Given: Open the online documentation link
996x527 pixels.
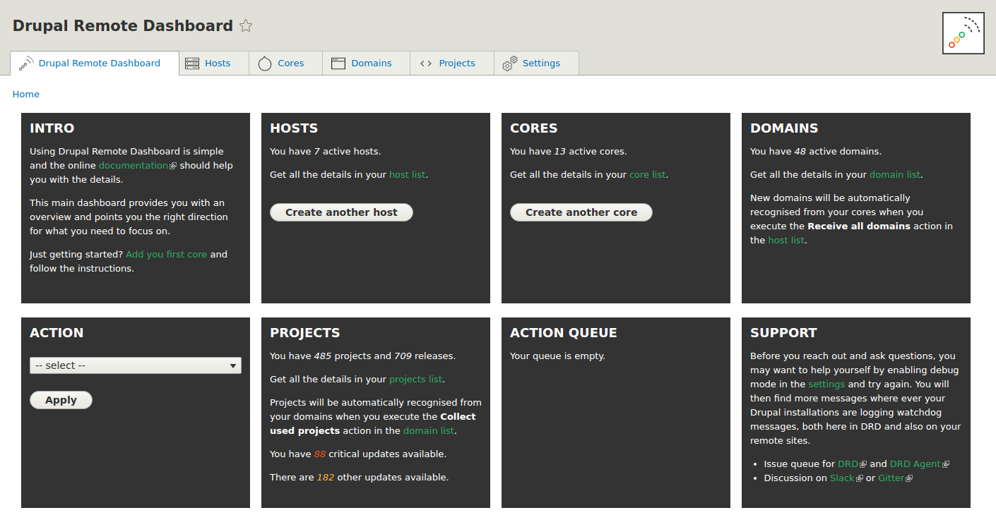Looking at the screenshot, I should tap(134, 166).
